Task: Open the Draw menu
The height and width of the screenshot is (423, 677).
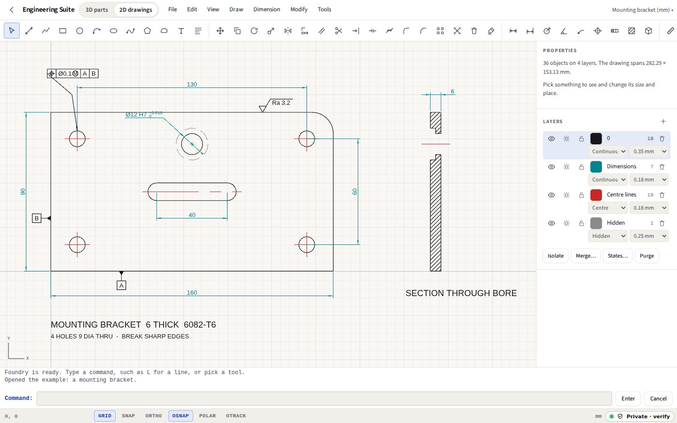Action: point(236,9)
